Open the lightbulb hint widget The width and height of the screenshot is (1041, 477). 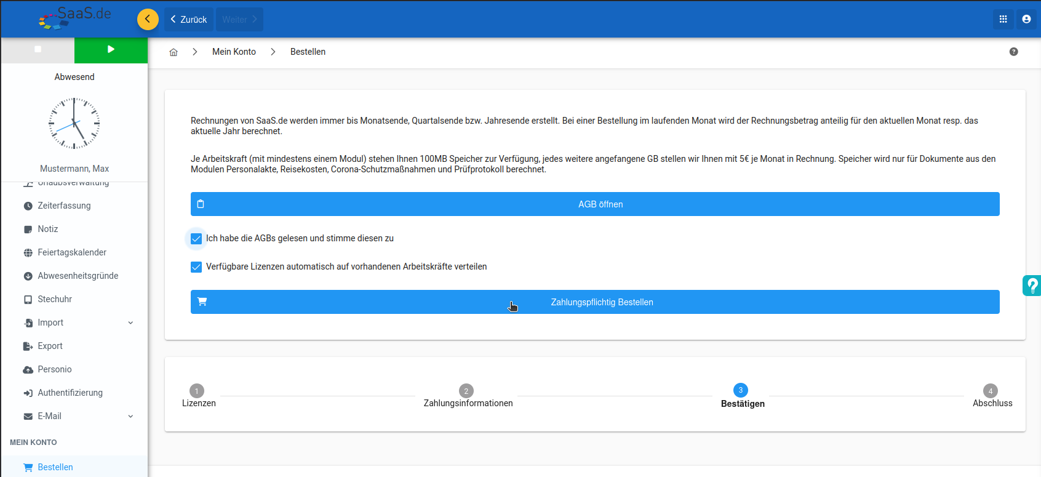coord(1032,286)
